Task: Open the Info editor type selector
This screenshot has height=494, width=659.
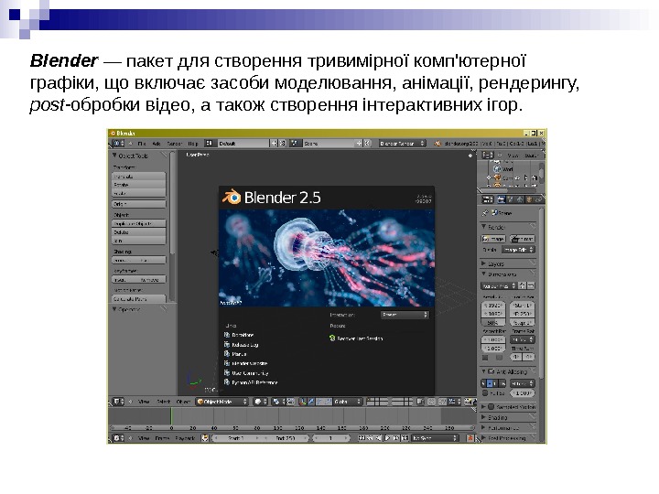Action: pos(118,144)
